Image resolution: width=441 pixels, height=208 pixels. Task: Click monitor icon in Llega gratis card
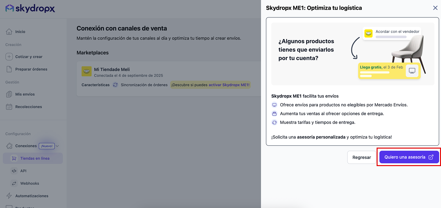coord(412,71)
